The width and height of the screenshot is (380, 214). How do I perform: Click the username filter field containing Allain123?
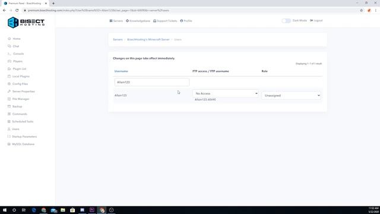[152, 82]
